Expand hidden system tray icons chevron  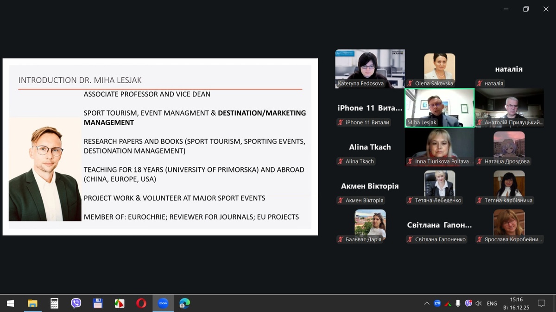coord(426,304)
